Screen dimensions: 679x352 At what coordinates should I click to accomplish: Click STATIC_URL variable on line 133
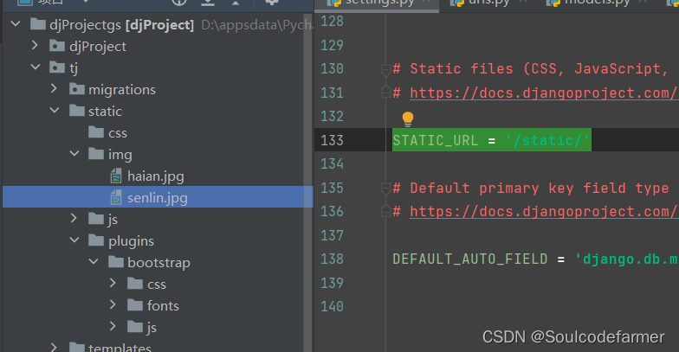coord(435,140)
